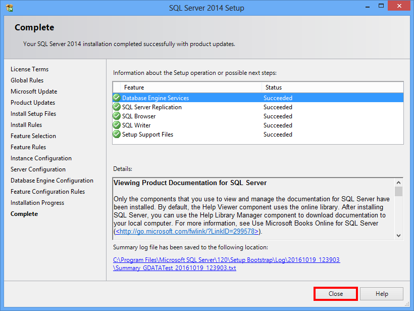The width and height of the screenshot is (414, 311).
Task: Click the Install Setup Files step
Action: [x=33, y=113]
